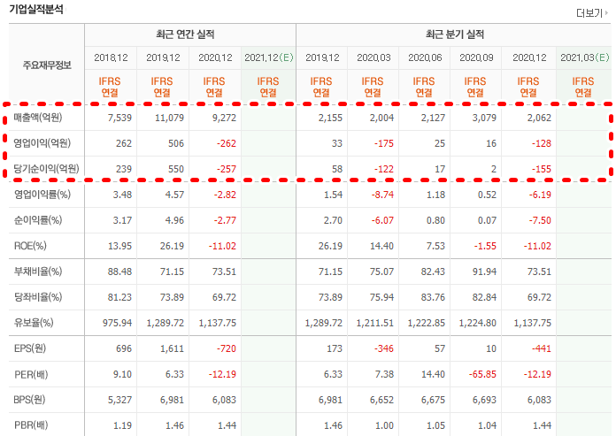
Task: Select the 5,327 BPS value
Action: click(119, 400)
